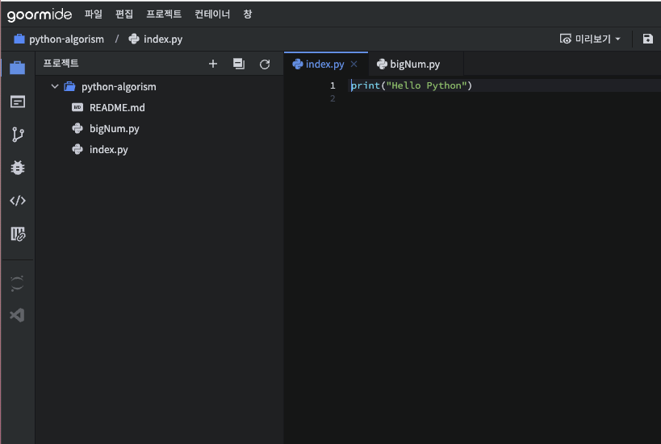Click line number 1 in the gutter
The image size is (661, 444).
[333, 85]
